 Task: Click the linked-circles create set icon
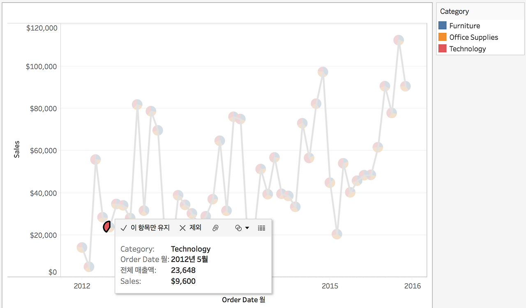(238, 228)
